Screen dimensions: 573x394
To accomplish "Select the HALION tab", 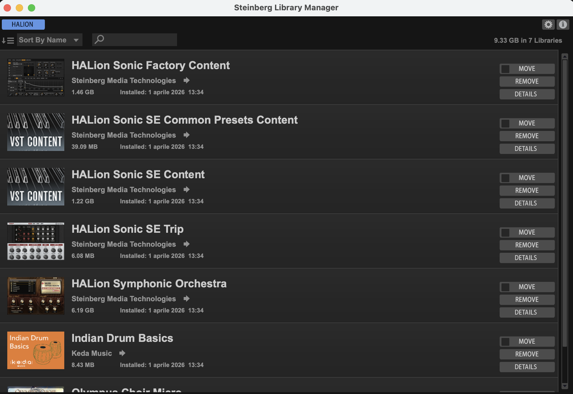I will pos(23,25).
